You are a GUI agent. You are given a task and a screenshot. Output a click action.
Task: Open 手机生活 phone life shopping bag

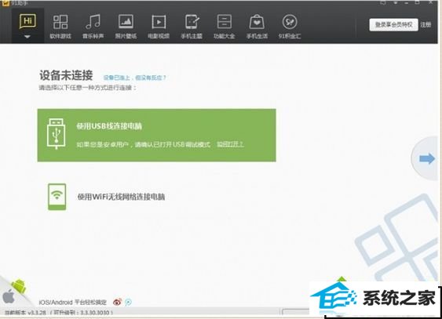click(257, 27)
